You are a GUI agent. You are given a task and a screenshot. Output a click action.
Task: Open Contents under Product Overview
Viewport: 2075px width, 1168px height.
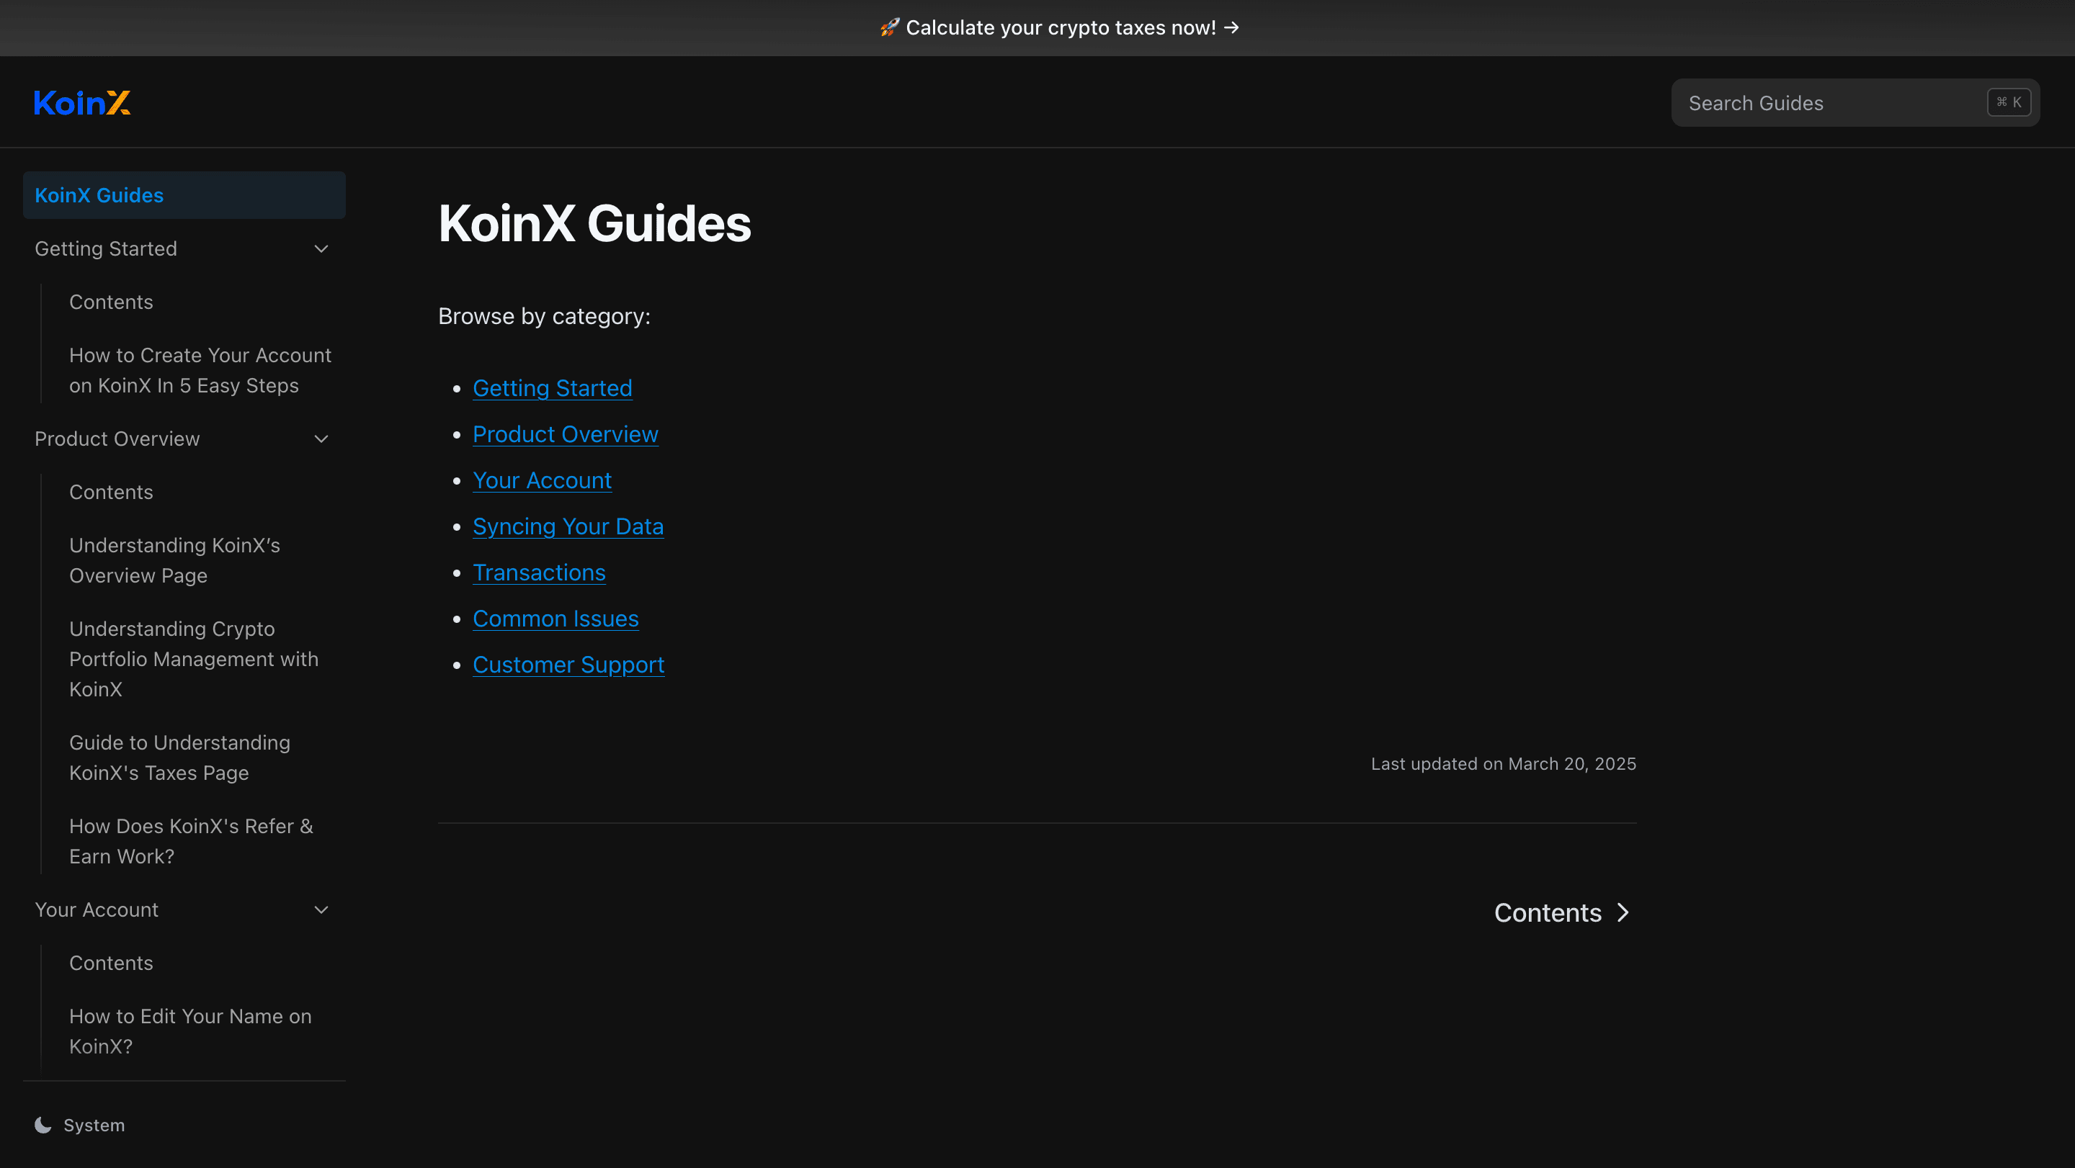111,492
